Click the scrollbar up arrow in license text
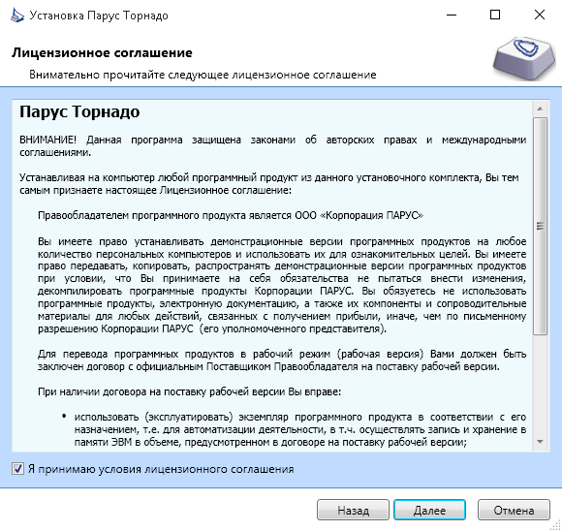This screenshot has height=531, width=562. (540, 109)
